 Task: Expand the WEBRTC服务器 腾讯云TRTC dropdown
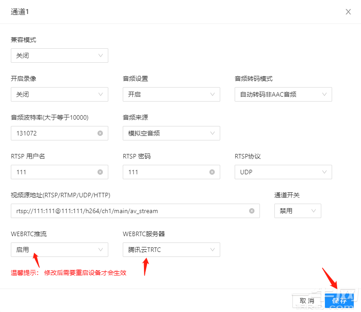(x=171, y=250)
